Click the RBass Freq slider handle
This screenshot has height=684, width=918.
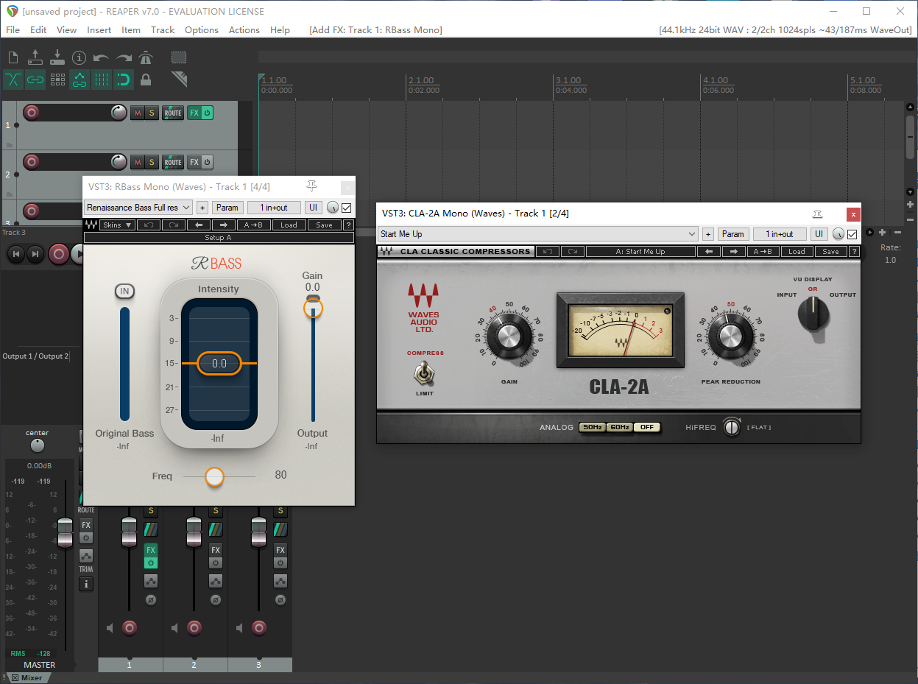pyautogui.click(x=214, y=476)
